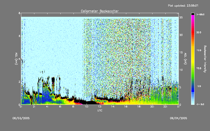
Task: Click the 'Backscatter Intensity' colorbar label
Action: point(205,59)
